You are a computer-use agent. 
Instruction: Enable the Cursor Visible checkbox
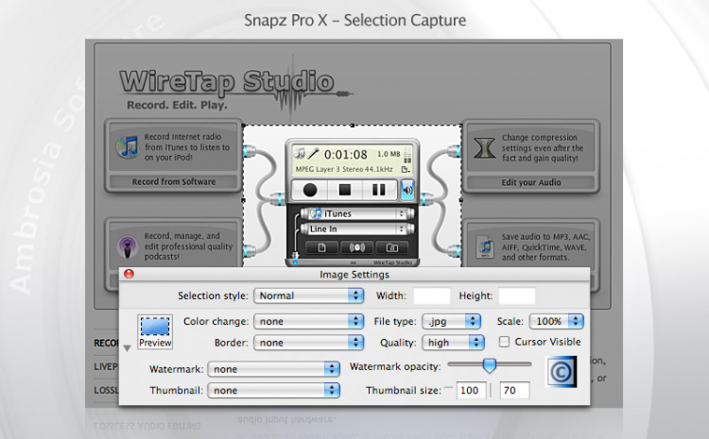tap(504, 342)
